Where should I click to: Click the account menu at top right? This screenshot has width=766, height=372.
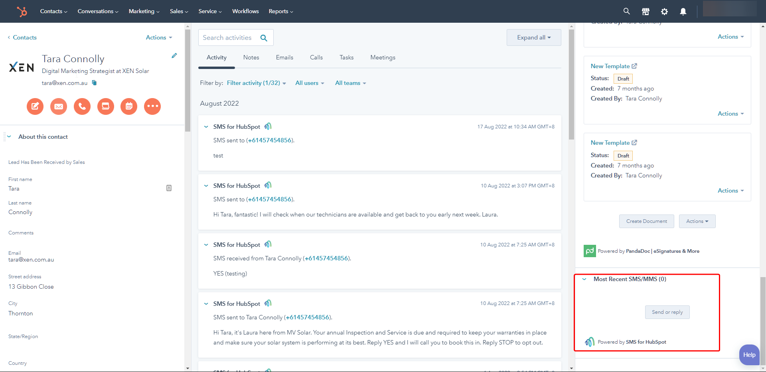pos(730,9)
